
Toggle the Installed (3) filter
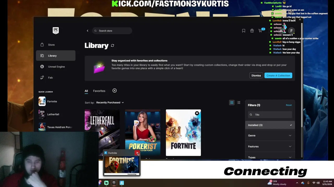270,125
